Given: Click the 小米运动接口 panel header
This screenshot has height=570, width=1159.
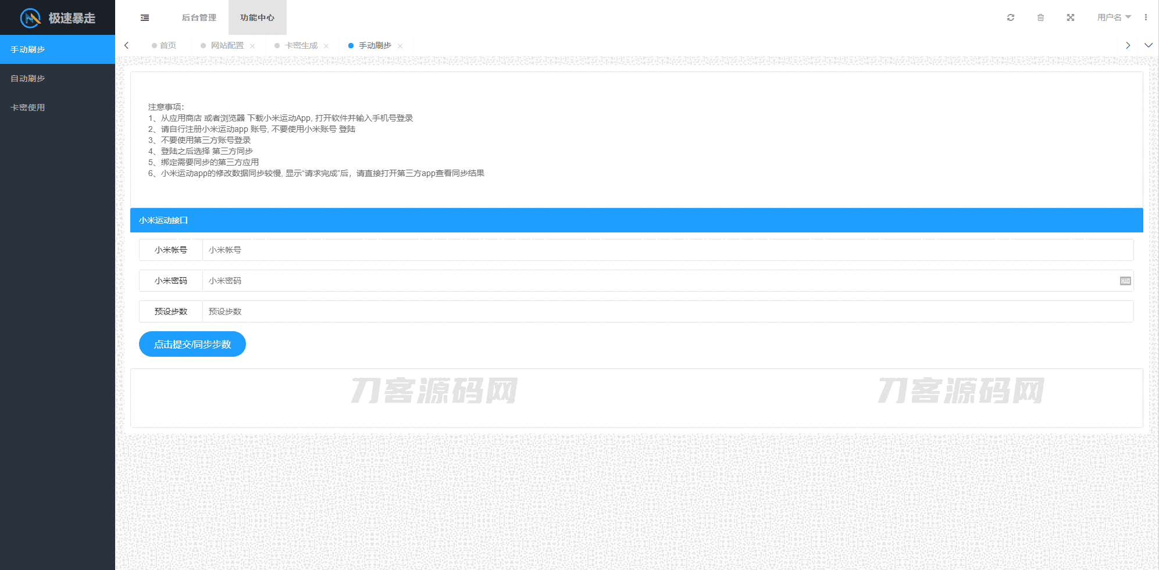Looking at the screenshot, I should click(x=637, y=220).
